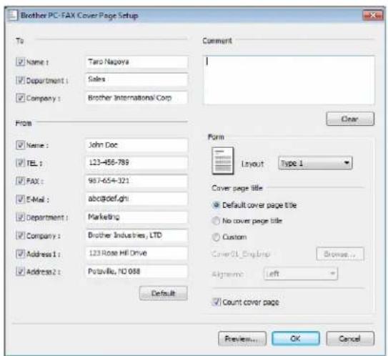The image size is (388, 356).
Task: Click the FAX 987-654-321 field
Action: 136,181
